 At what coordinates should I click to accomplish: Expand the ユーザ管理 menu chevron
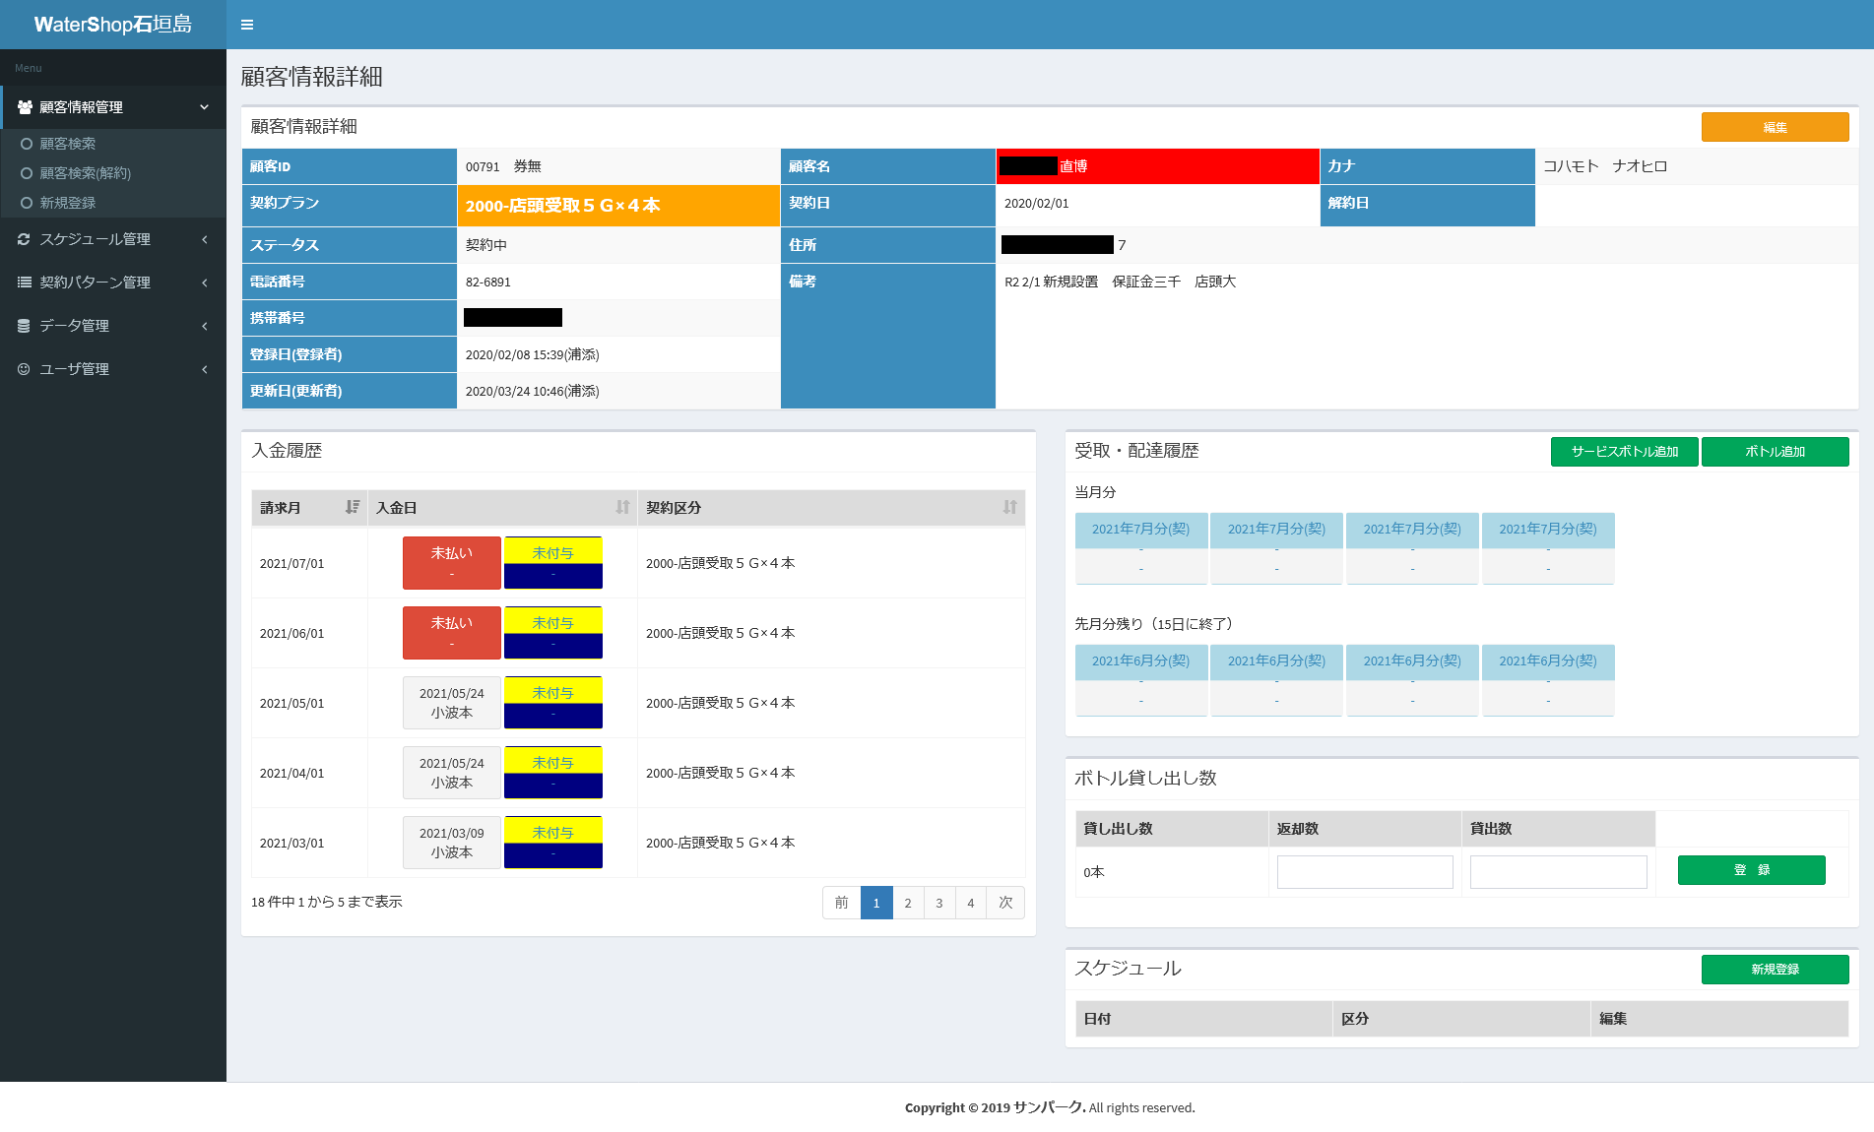(204, 369)
